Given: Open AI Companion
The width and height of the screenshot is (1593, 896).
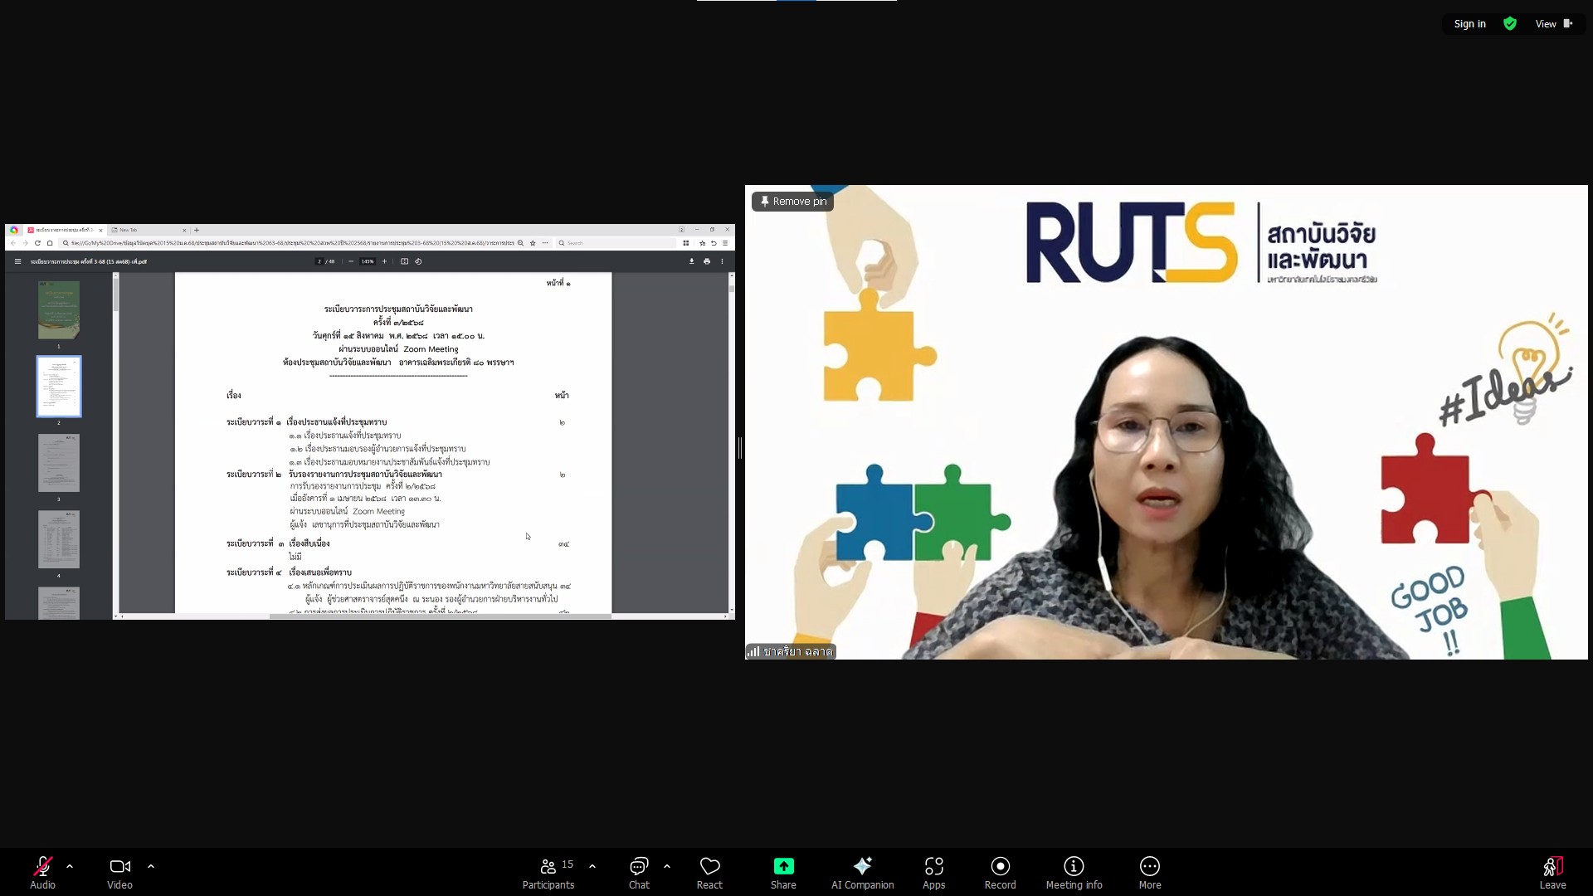Looking at the screenshot, I should (862, 872).
